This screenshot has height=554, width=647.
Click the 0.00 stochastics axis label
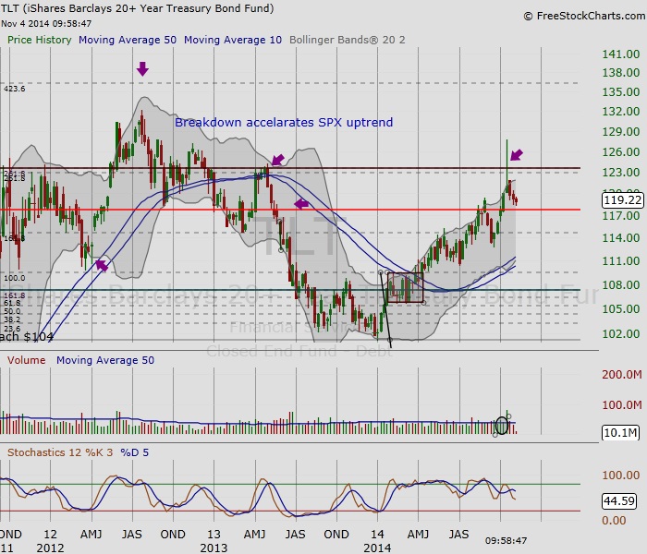tap(614, 521)
